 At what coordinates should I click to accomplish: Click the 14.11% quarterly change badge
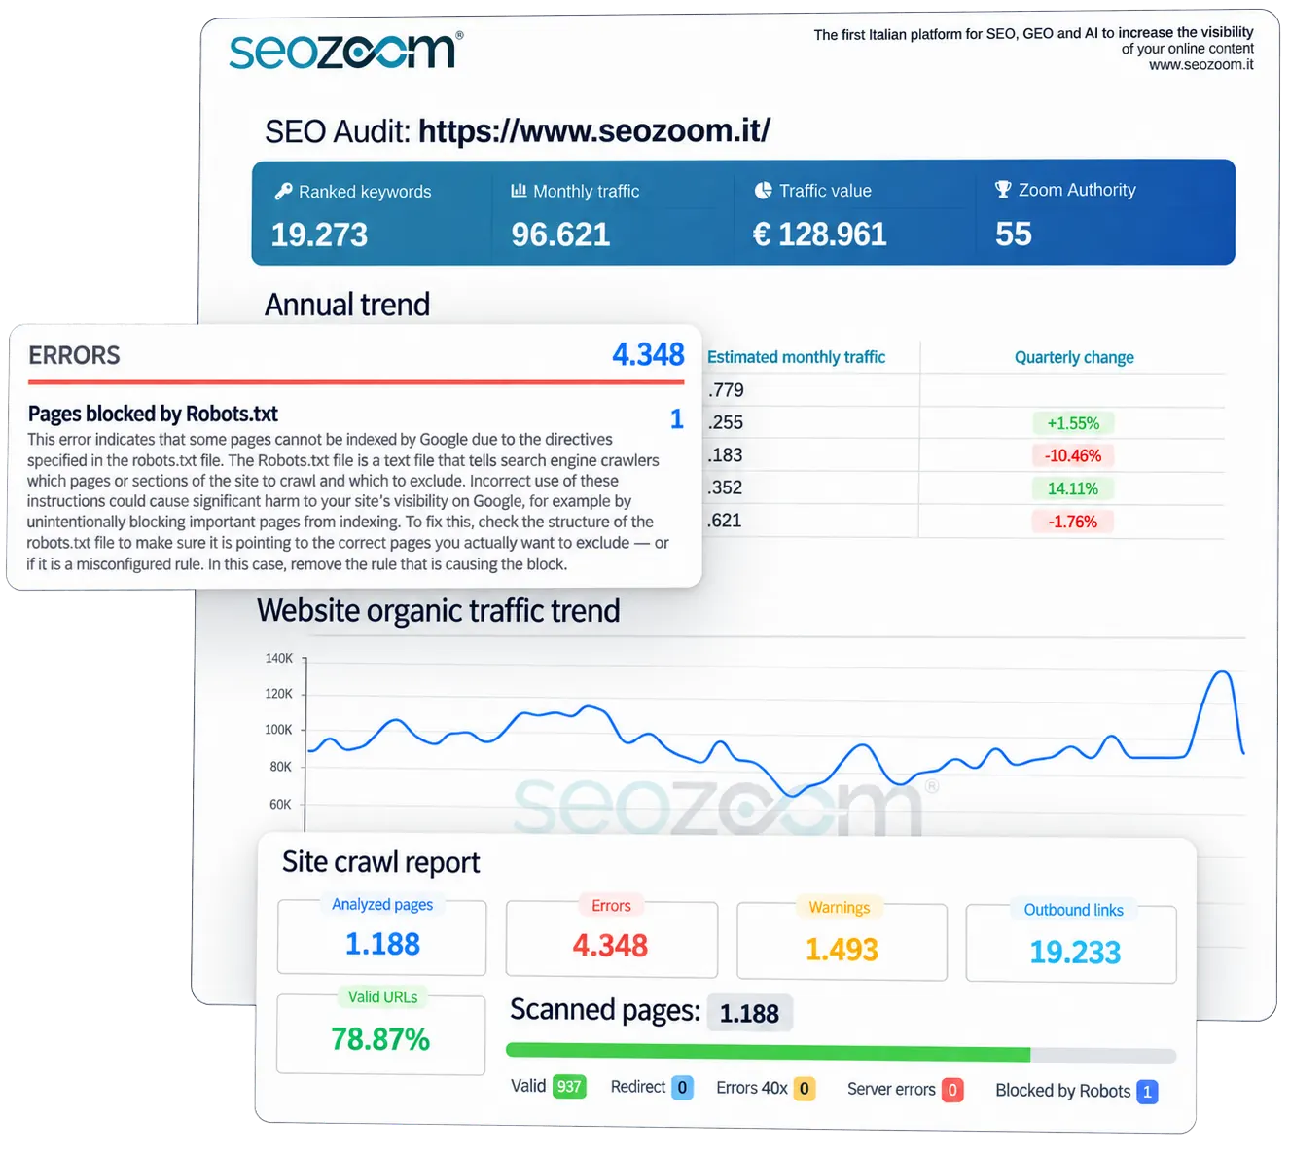pos(1073,488)
